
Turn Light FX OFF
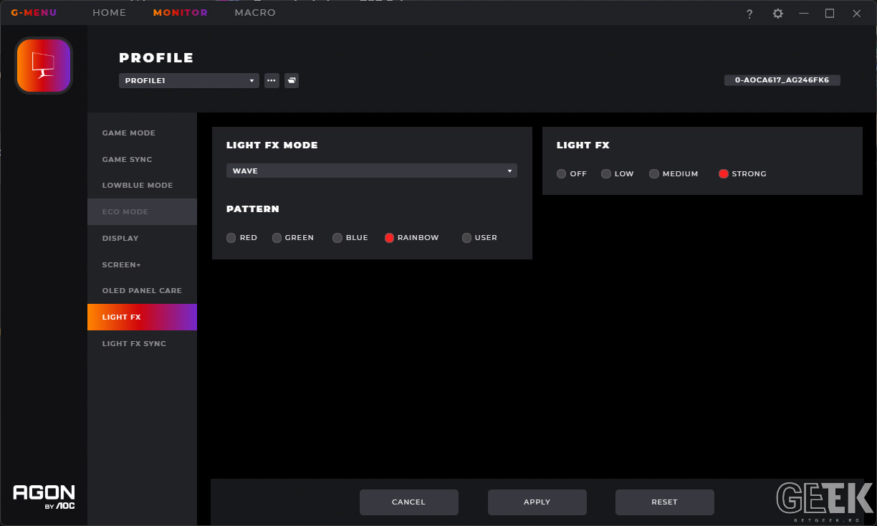(x=572, y=174)
